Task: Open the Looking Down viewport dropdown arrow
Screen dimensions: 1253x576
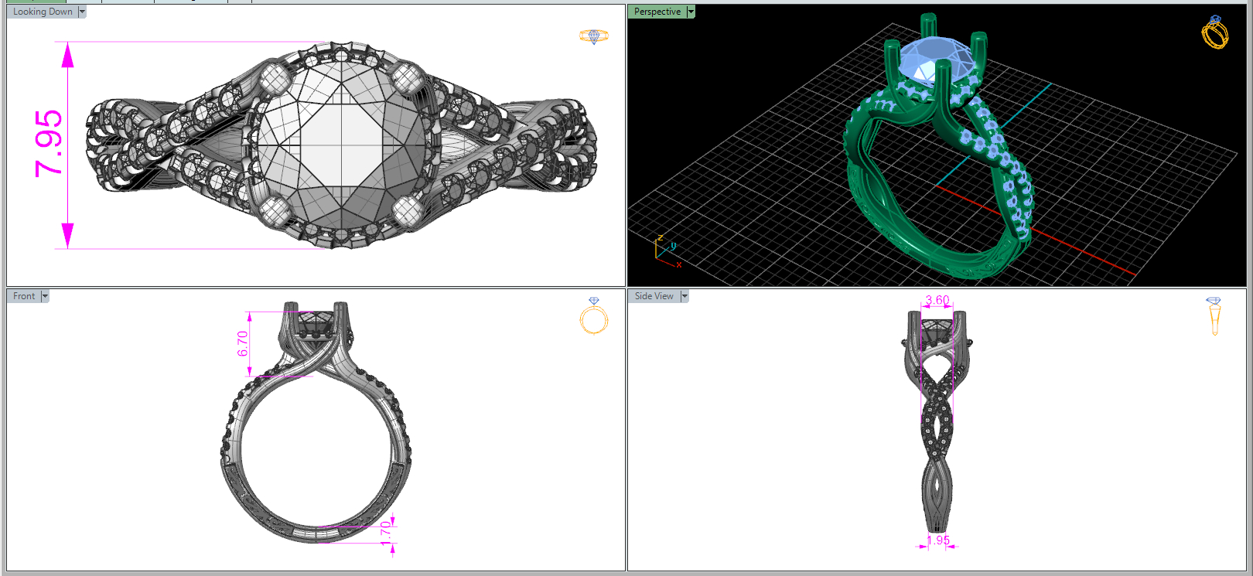Action: point(82,12)
